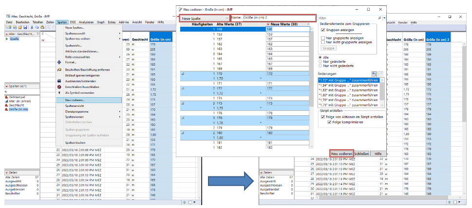Click the Als Symbol verwenden marker icon

[x=59, y=93]
